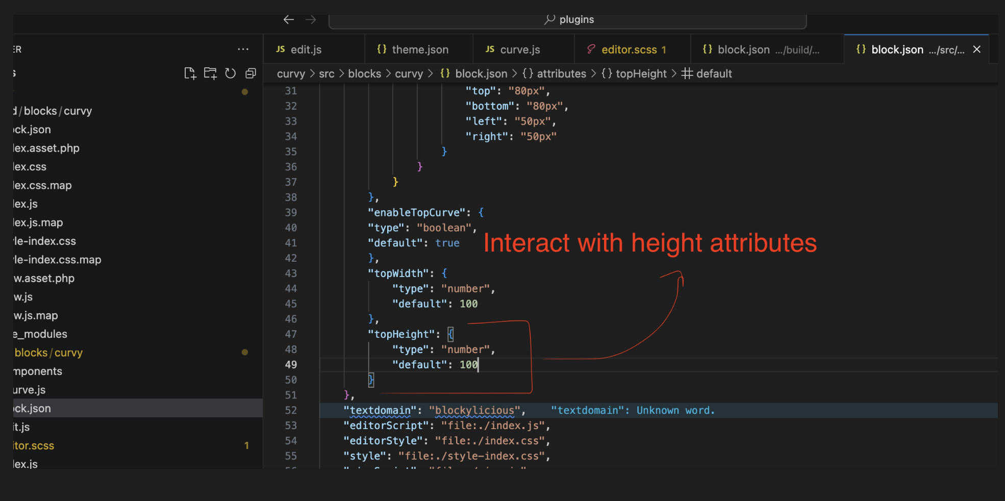Click the true value on line 41
1005x501 pixels.
(x=447, y=243)
